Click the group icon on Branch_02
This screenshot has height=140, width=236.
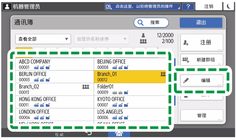(86, 87)
